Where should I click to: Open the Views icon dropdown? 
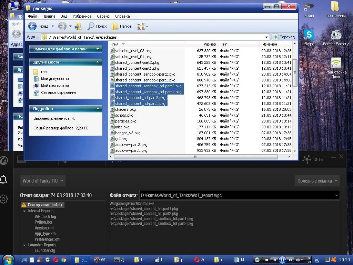pyautogui.click(x=142, y=26)
